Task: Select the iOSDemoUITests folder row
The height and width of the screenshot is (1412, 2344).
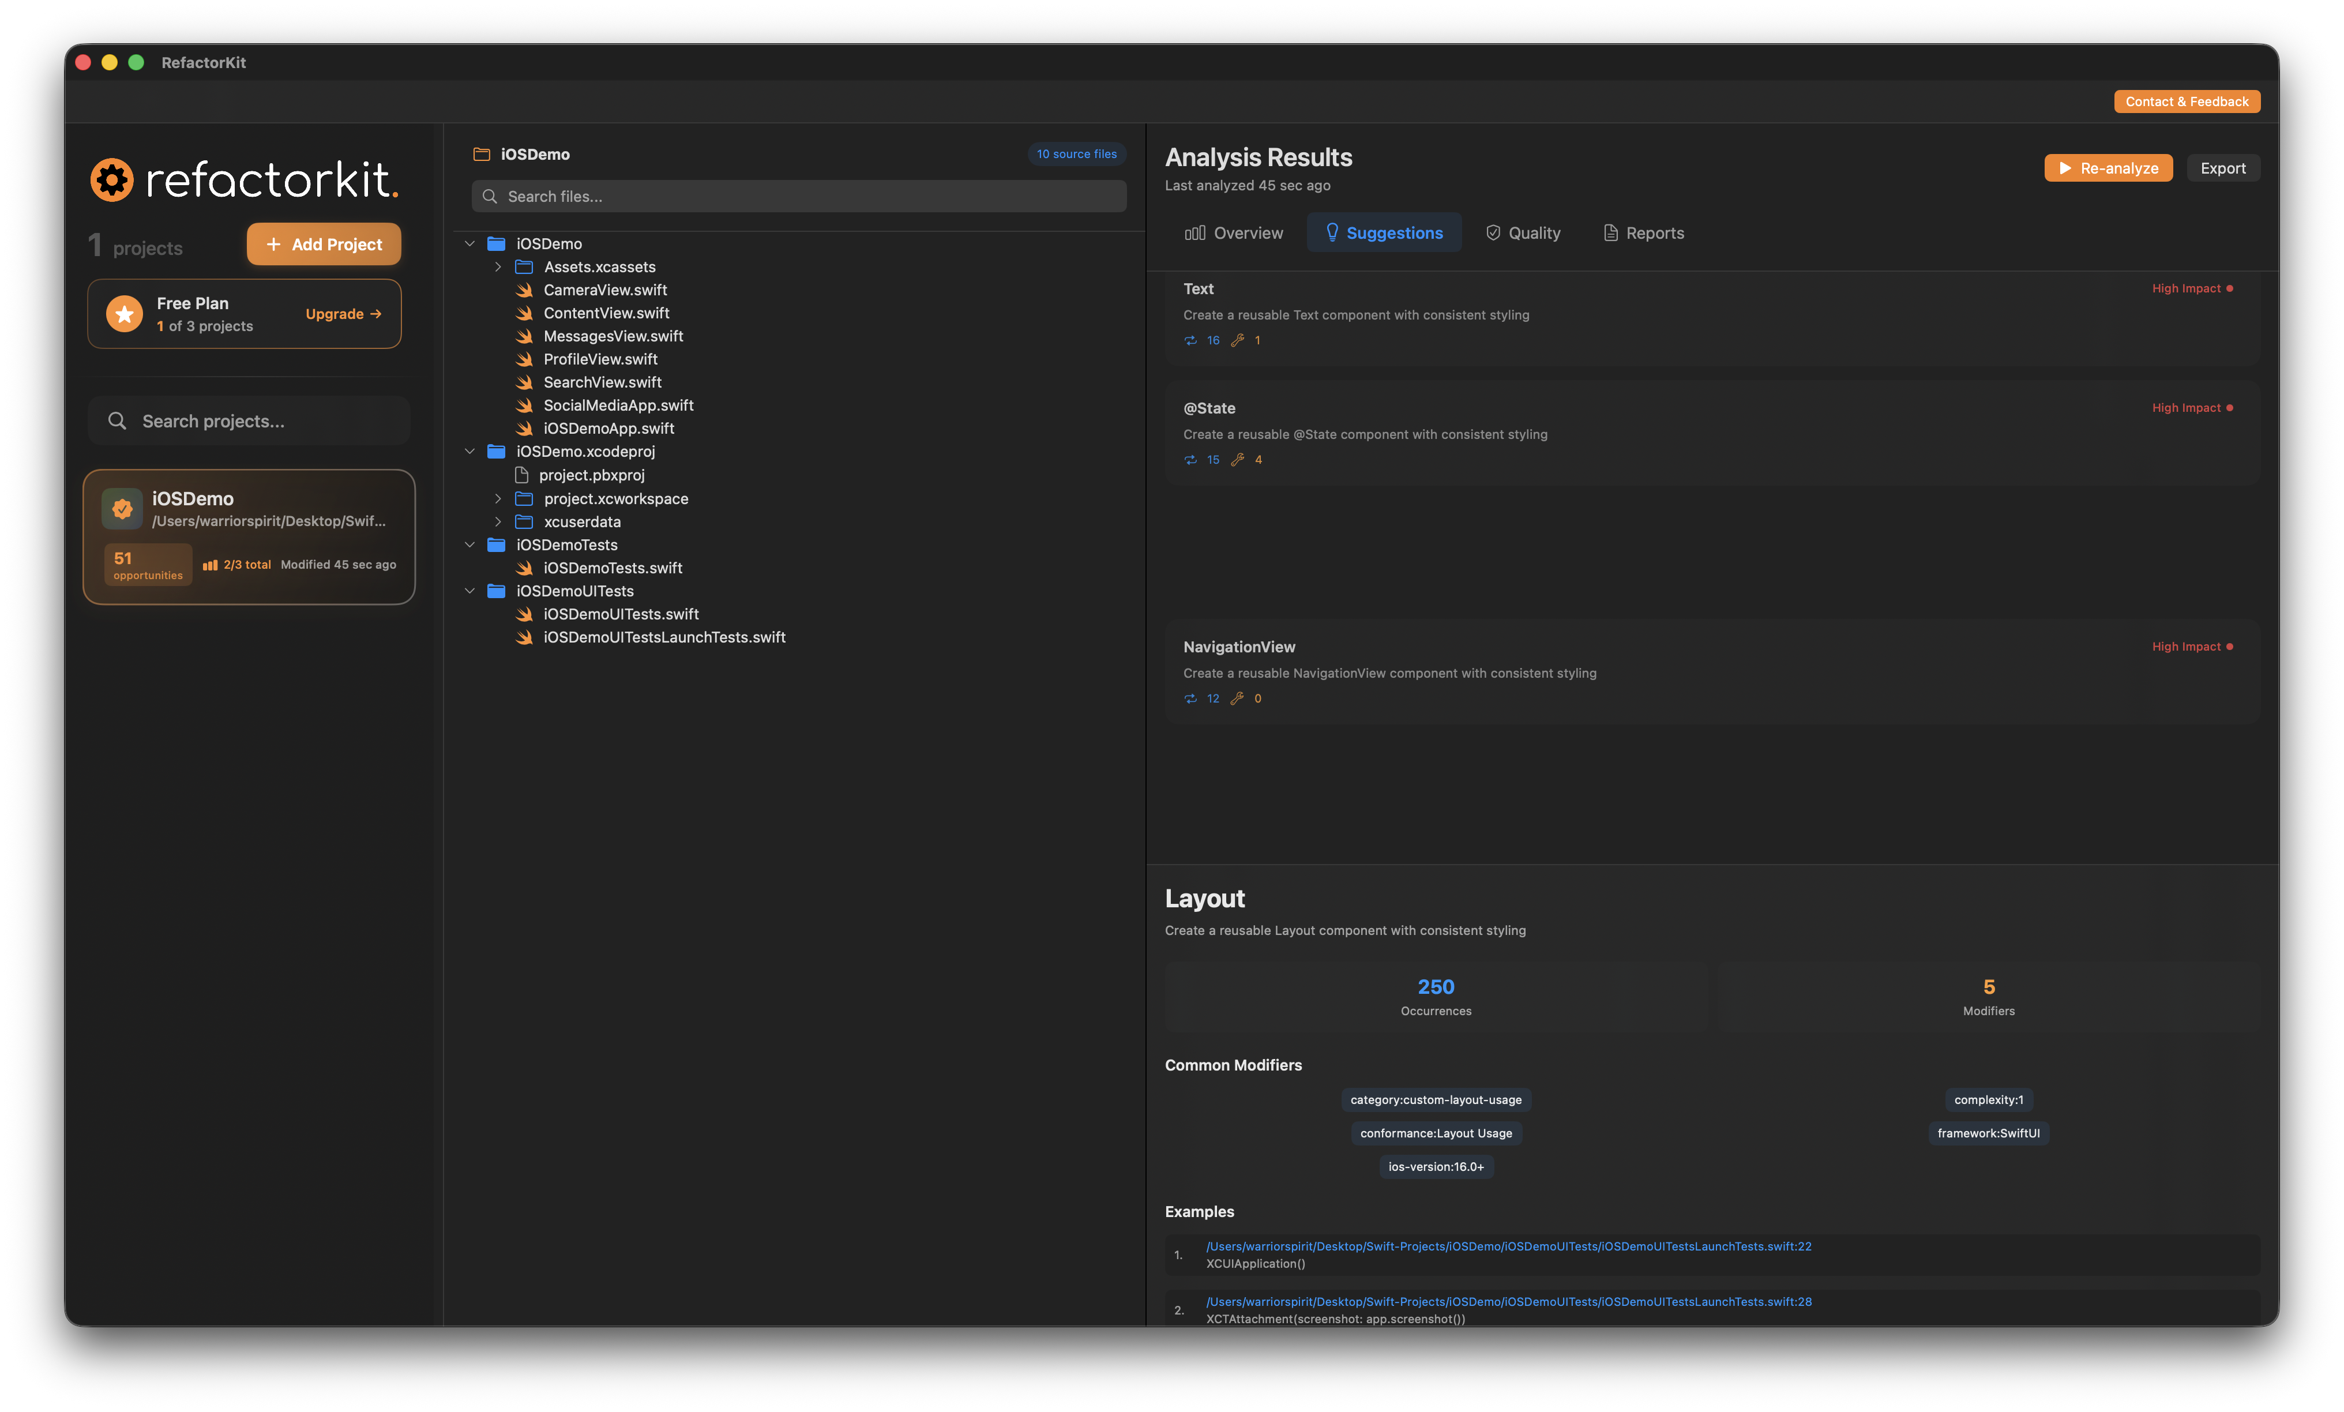Action: [x=799, y=591]
